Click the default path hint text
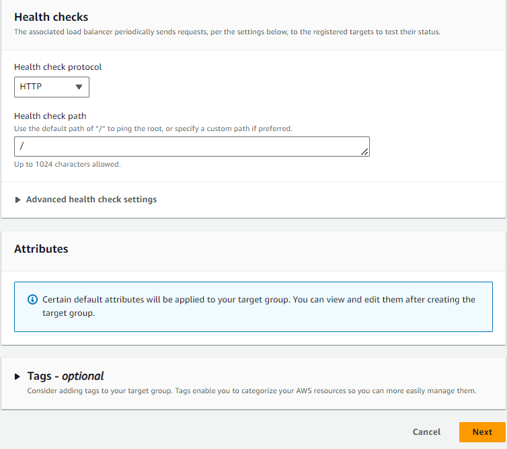507x449 pixels. click(x=153, y=128)
